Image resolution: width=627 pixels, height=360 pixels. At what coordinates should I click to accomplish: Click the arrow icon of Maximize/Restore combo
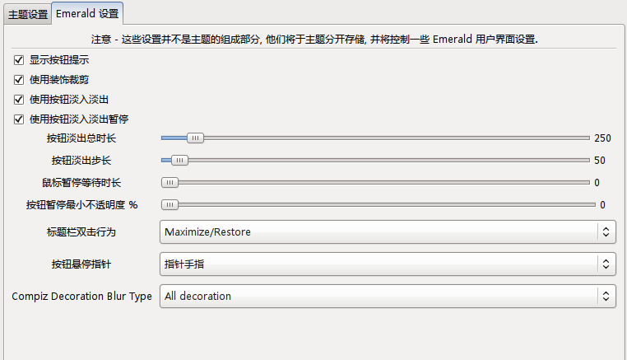coord(606,231)
